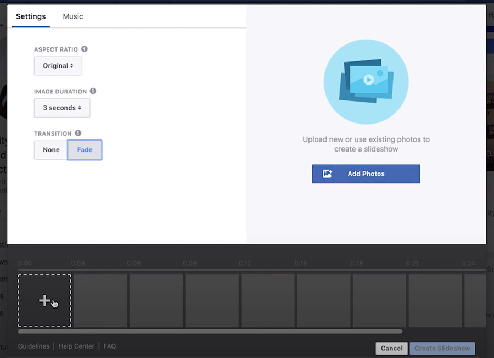Select the Settings tab
Image resolution: width=494 pixels, height=358 pixels.
click(x=30, y=16)
